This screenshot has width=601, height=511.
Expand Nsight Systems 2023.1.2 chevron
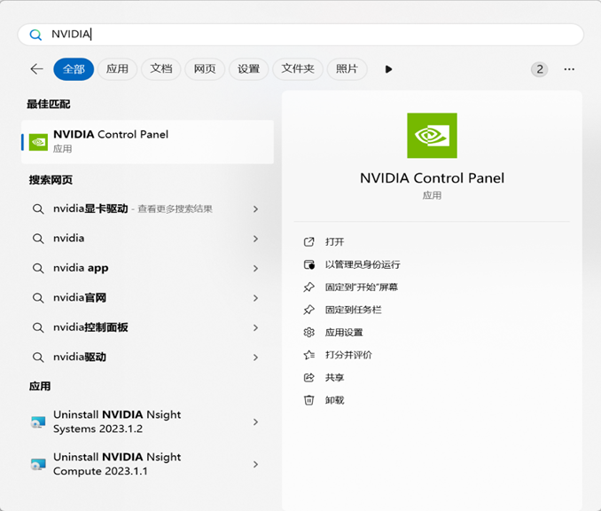(x=255, y=422)
